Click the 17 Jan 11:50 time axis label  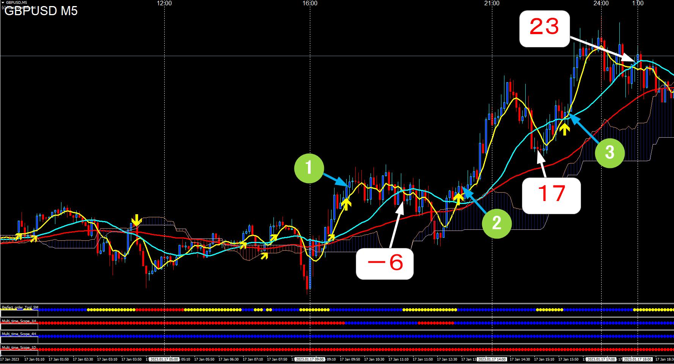[x=423, y=359]
